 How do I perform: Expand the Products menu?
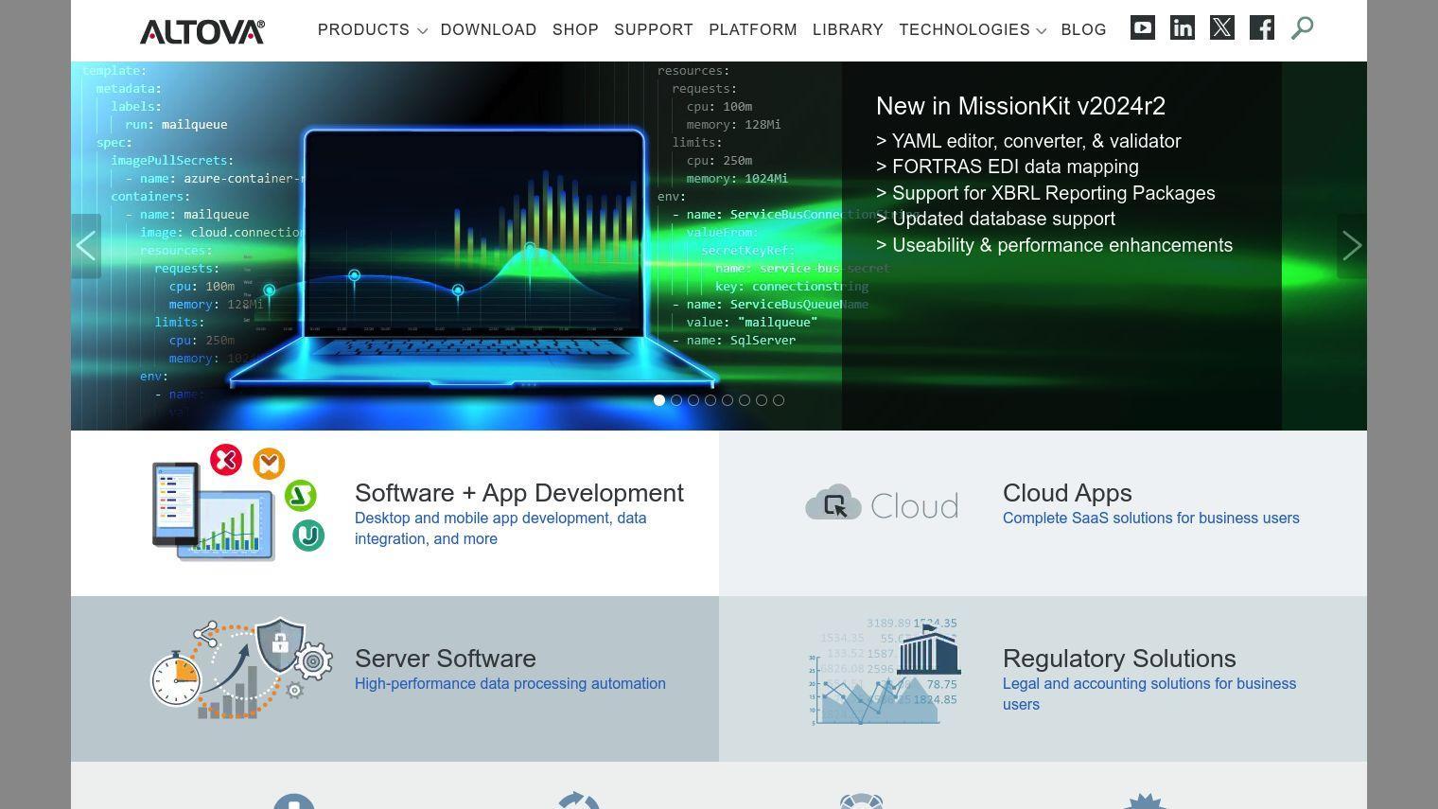coord(373,30)
